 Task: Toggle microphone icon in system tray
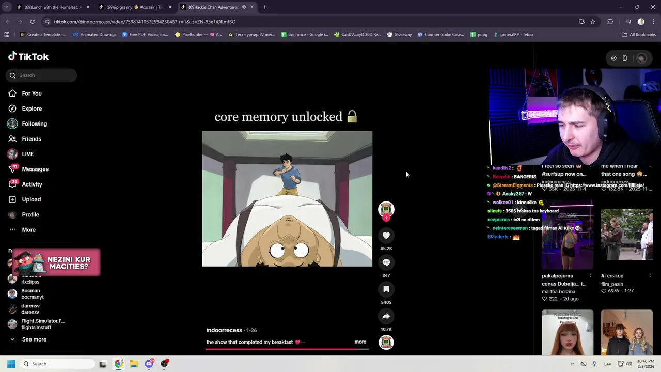pyautogui.click(x=595, y=364)
